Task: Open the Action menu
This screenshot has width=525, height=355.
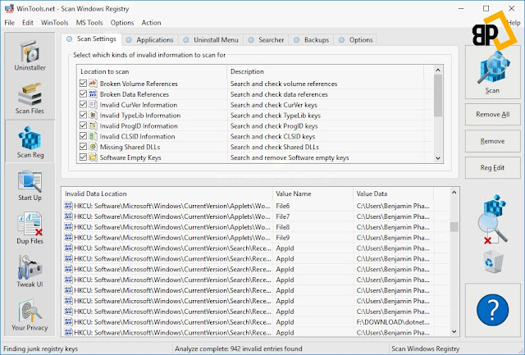Action: pyautogui.click(x=151, y=23)
